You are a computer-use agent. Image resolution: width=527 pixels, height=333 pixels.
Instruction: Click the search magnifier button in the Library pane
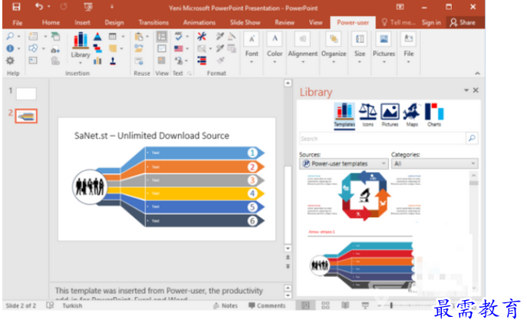(x=472, y=138)
